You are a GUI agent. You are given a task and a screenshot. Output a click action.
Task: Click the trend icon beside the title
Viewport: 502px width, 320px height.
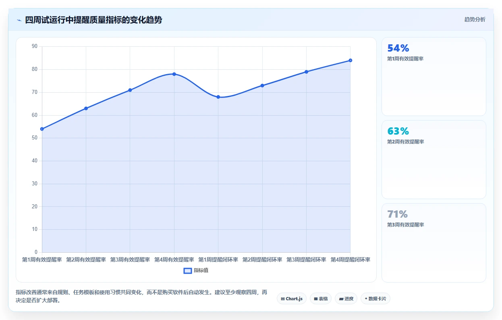(19, 20)
